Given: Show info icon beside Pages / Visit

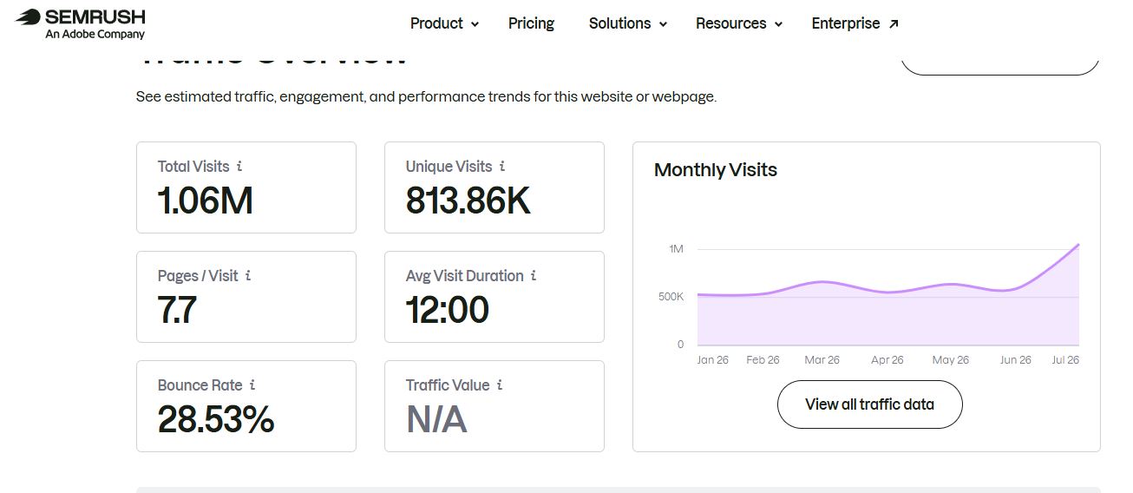Looking at the screenshot, I should (x=248, y=275).
